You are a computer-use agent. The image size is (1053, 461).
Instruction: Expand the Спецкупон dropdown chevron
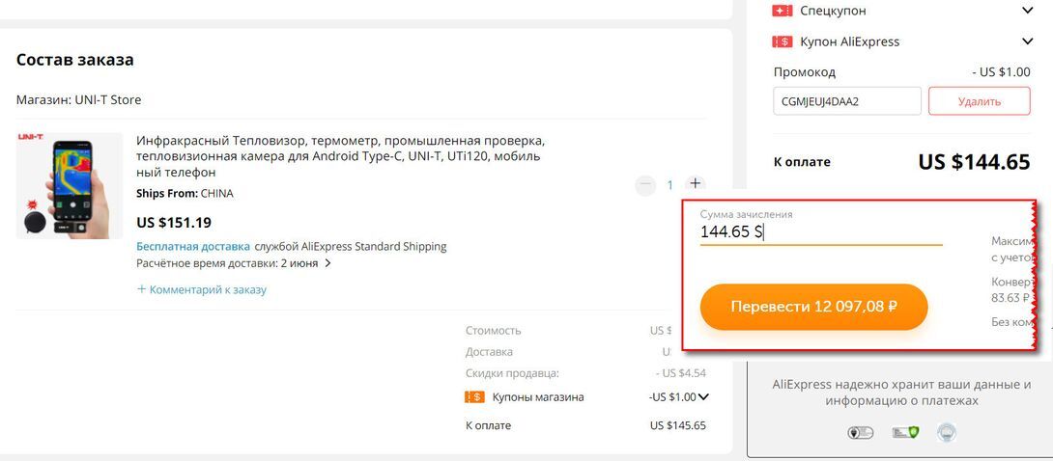click(x=1027, y=11)
